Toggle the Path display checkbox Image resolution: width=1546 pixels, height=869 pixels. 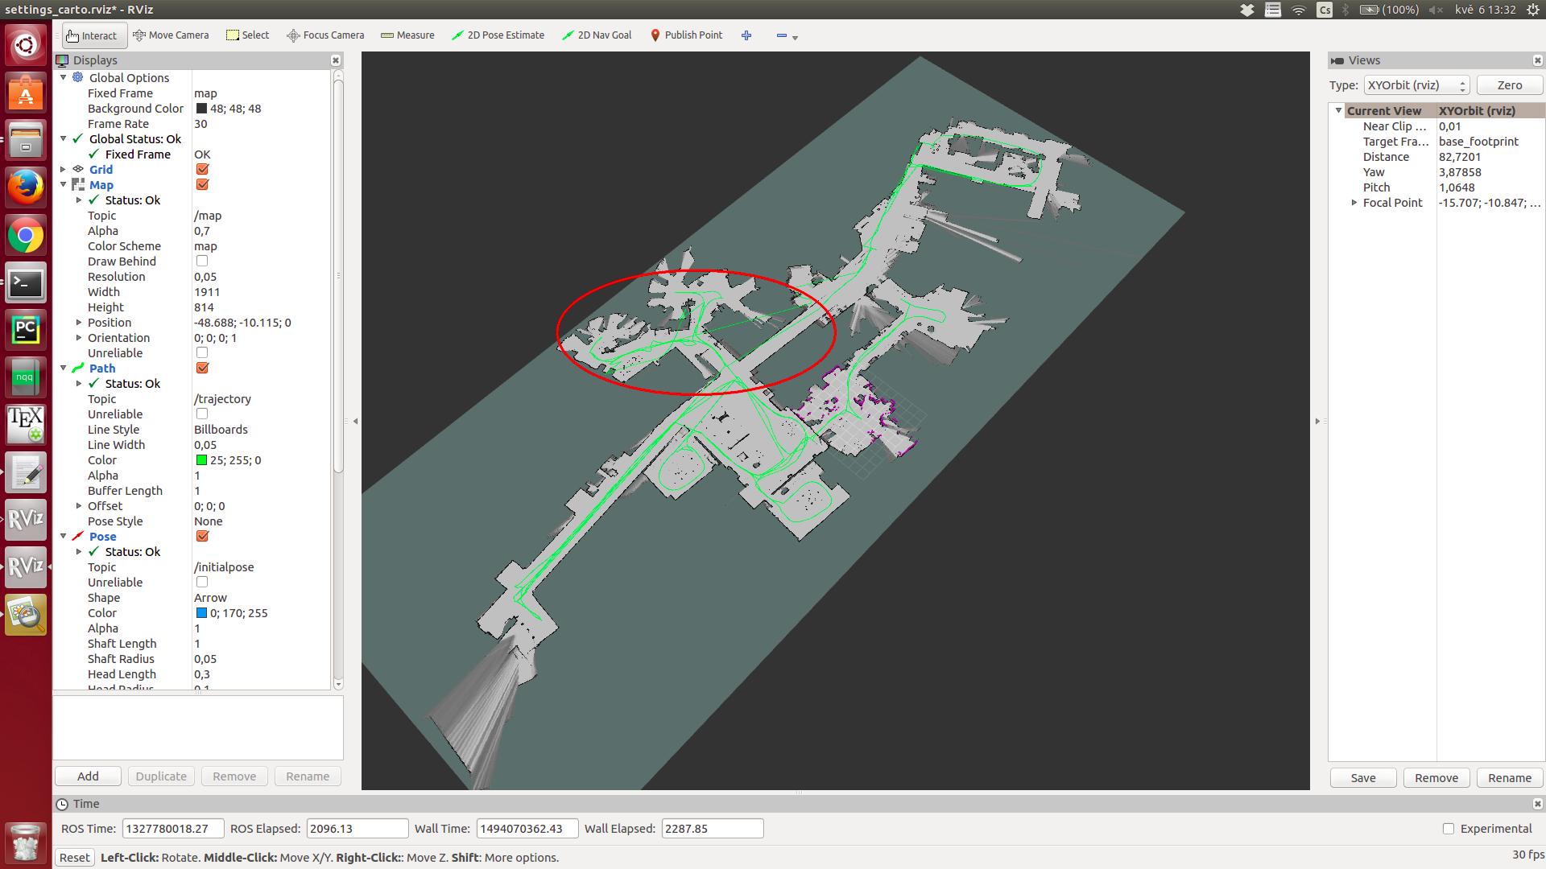202,369
